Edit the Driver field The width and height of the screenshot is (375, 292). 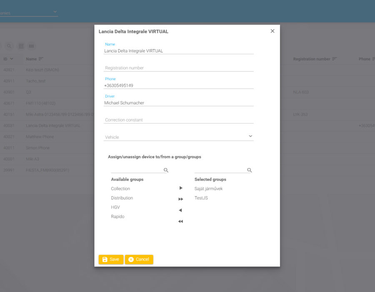tap(179, 103)
